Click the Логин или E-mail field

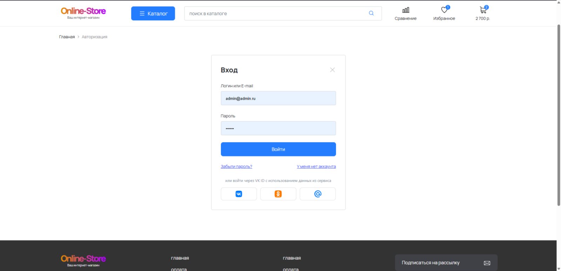point(278,98)
